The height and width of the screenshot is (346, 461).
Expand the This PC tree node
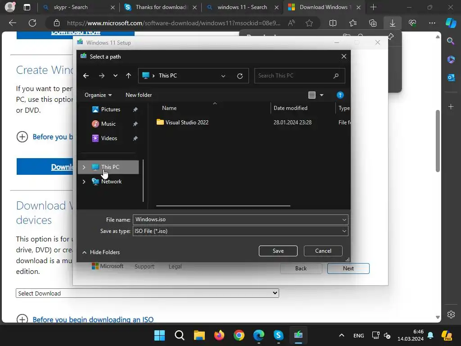(x=84, y=167)
